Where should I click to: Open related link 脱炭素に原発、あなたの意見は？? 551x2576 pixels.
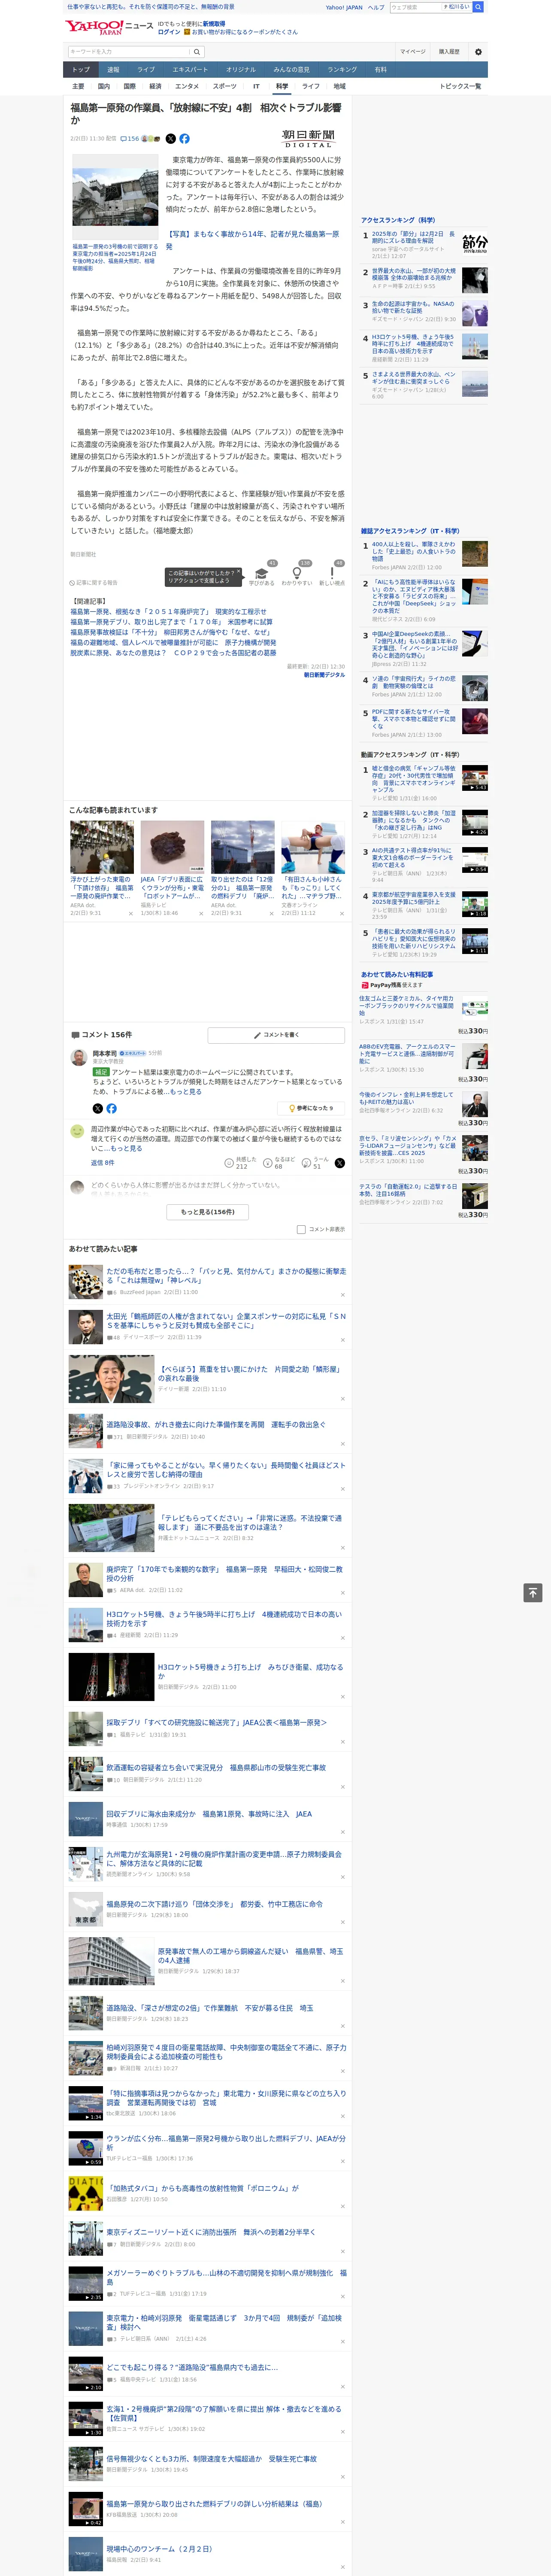click(x=173, y=653)
